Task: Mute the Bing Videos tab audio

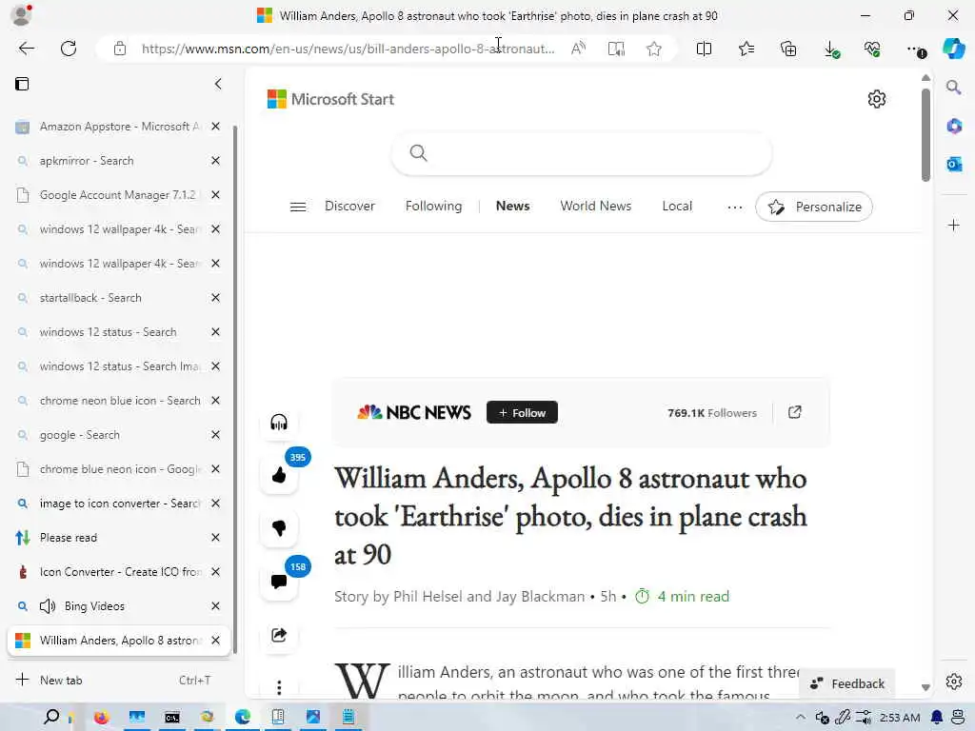Action: point(48,606)
